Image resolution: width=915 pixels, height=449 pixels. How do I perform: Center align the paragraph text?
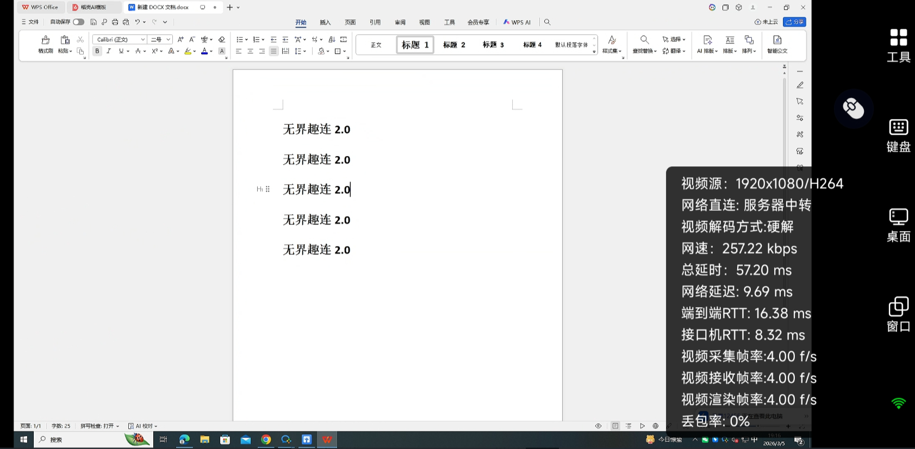[x=250, y=51]
